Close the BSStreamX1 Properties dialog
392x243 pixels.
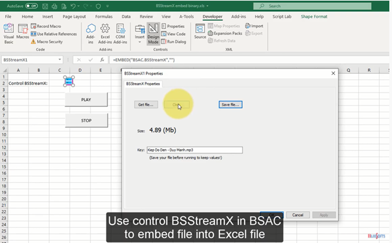[x=333, y=73]
